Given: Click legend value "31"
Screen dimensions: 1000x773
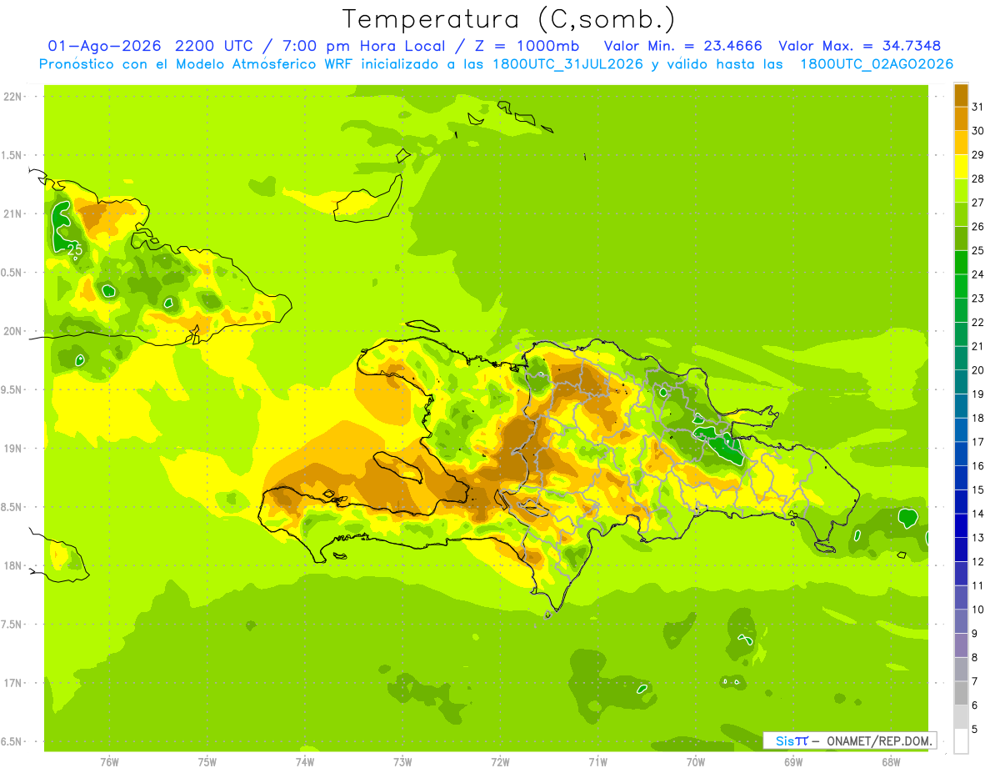Looking at the screenshot, I should click(x=977, y=107).
